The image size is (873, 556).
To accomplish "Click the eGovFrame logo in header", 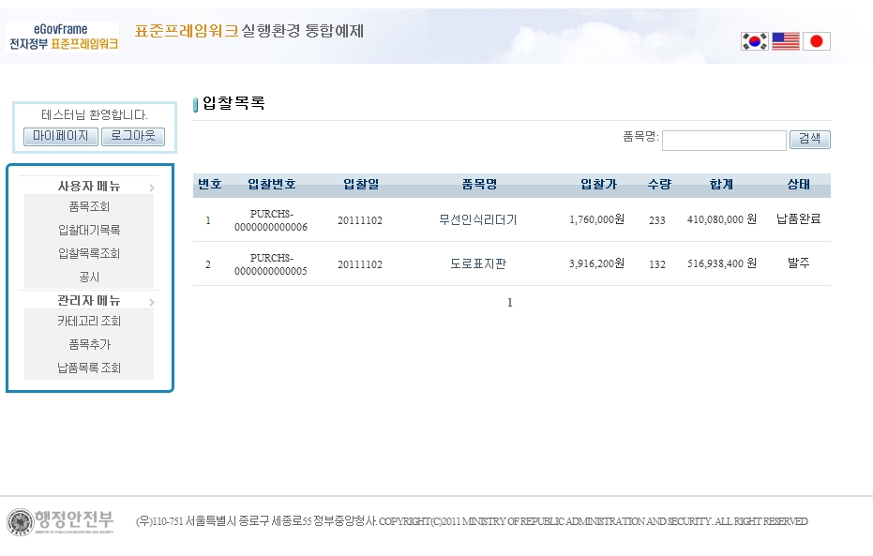I will (63, 38).
